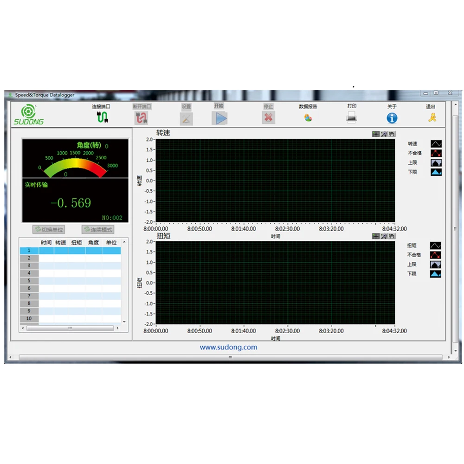Open the Data Report (数据报告) chart icon

pos(308,118)
